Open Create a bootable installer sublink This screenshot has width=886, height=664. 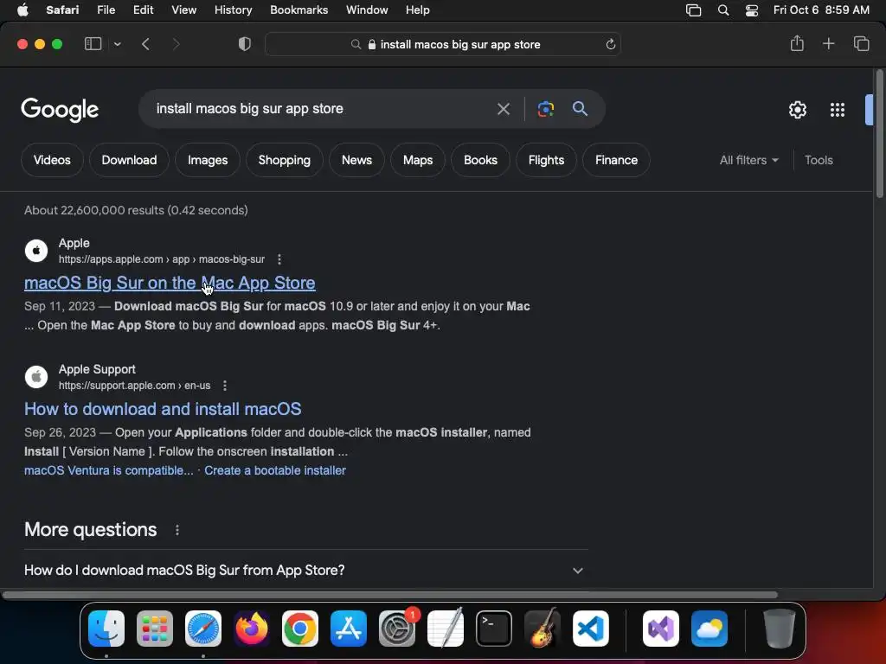[274, 471]
